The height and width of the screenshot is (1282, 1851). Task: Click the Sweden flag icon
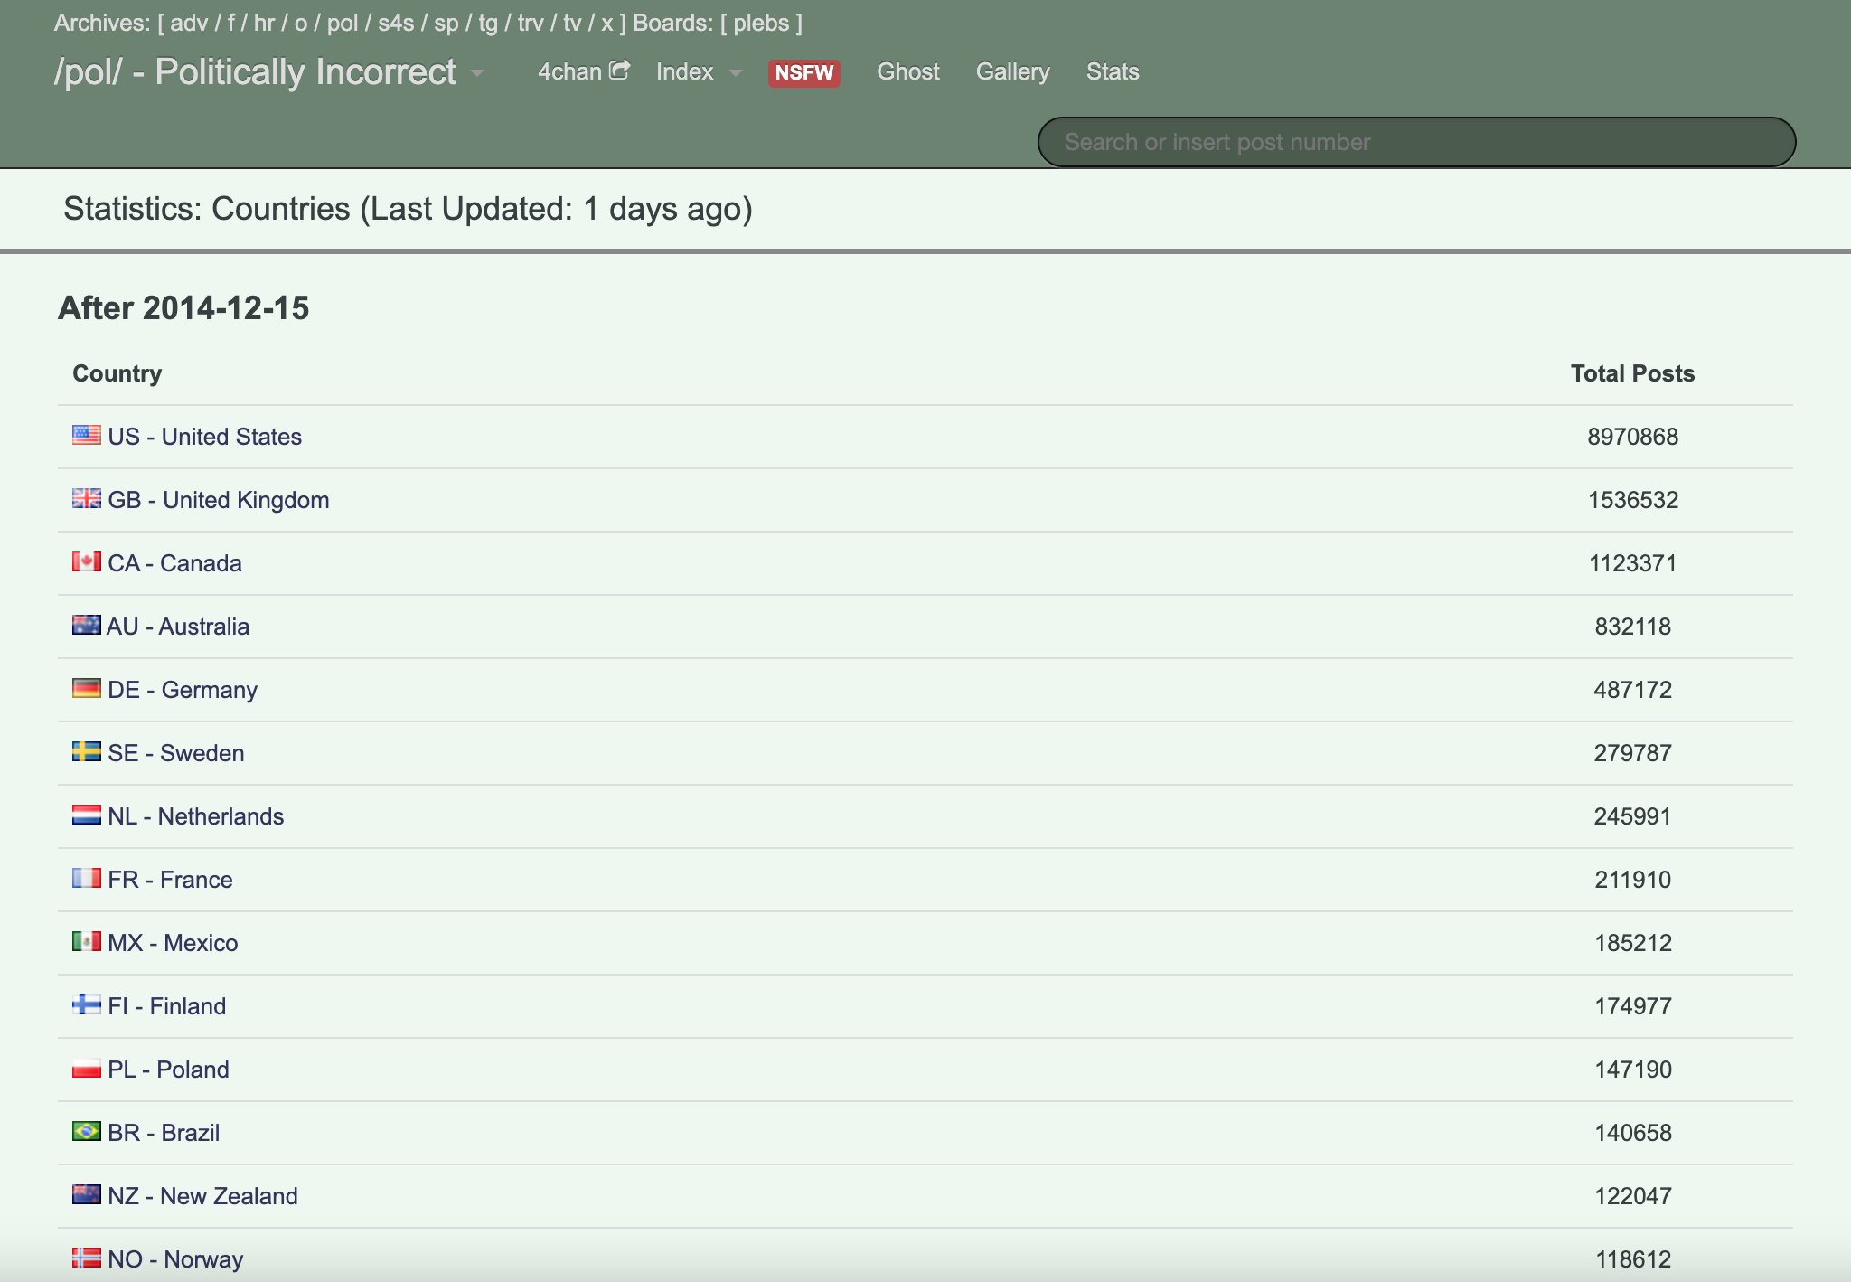pos(87,751)
